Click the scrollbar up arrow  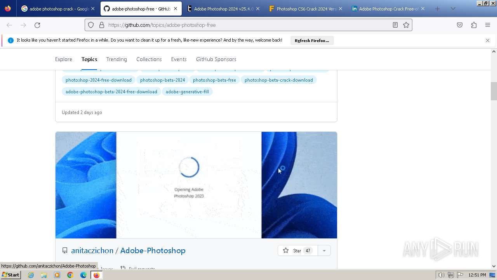click(x=494, y=51)
